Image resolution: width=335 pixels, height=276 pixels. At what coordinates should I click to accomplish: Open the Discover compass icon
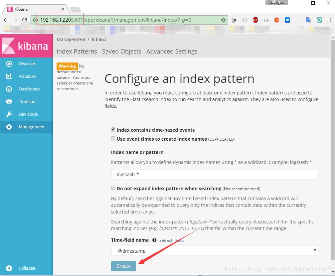coord(9,64)
